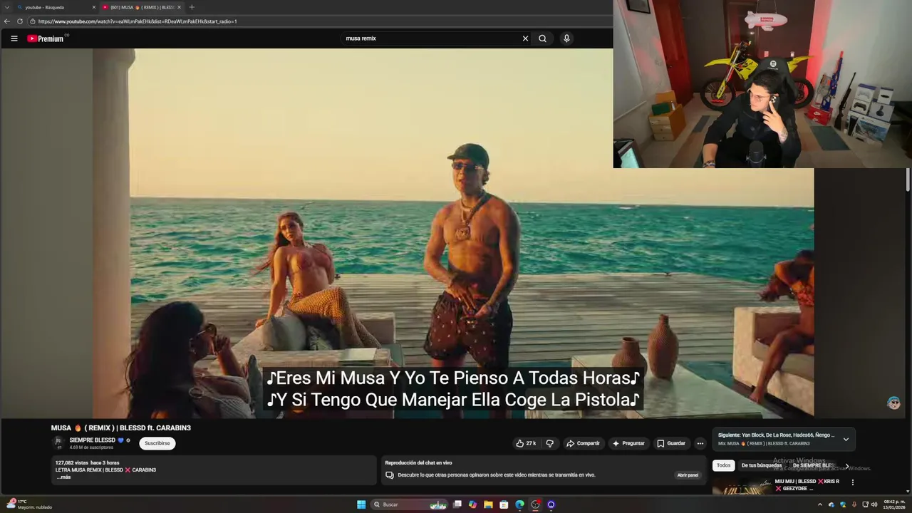Go to YouTube Premium home logo
This screenshot has height=513, width=912.
[x=47, y=38]
